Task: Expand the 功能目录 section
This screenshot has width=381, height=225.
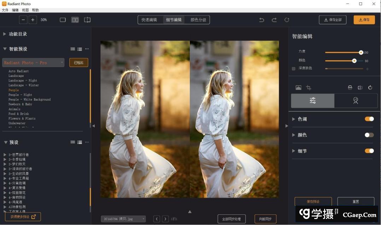Action: point(5,34)
